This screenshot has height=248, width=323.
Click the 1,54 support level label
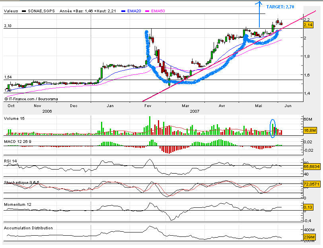coord(8,77)
